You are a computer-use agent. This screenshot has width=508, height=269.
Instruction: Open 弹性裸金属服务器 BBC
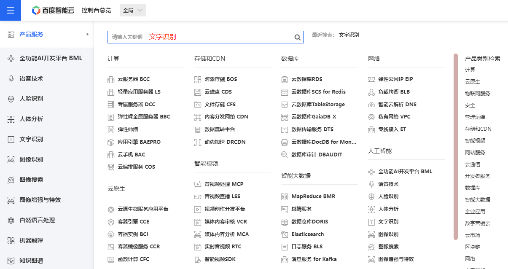click(144, 117)
